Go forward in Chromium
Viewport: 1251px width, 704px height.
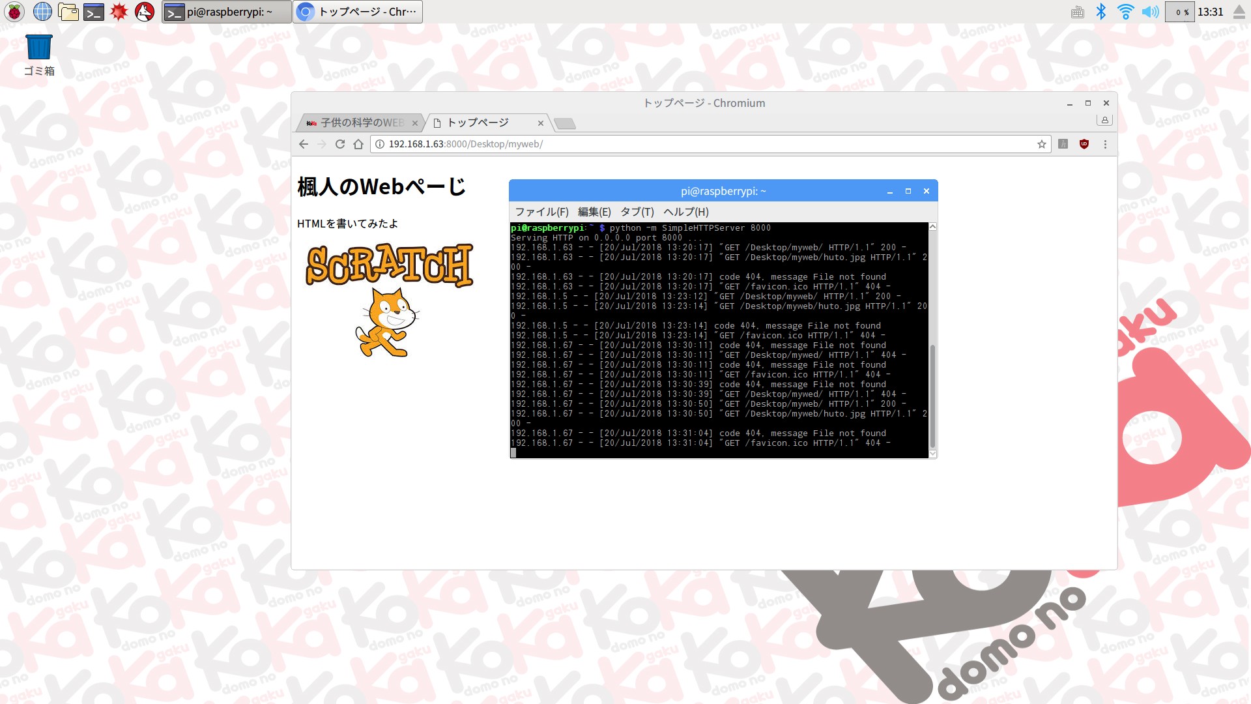point(322,144)
